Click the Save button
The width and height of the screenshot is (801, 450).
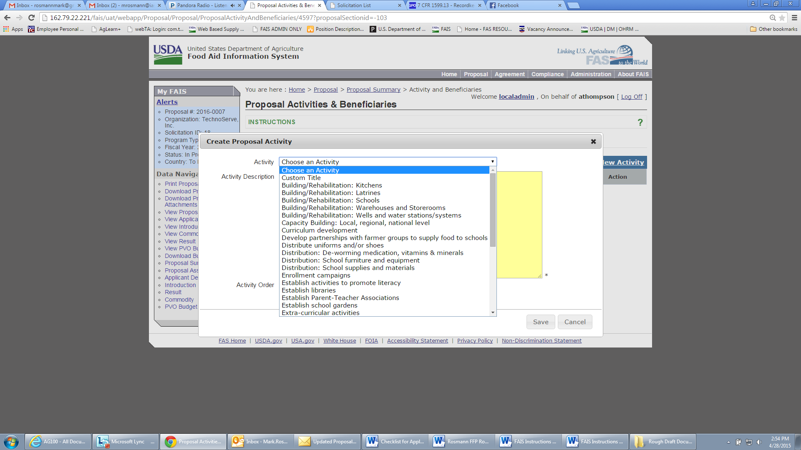(541, 322)
